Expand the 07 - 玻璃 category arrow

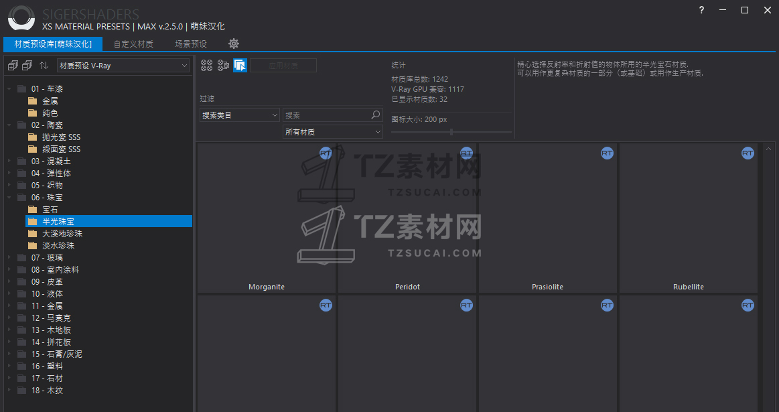[9, 257]
